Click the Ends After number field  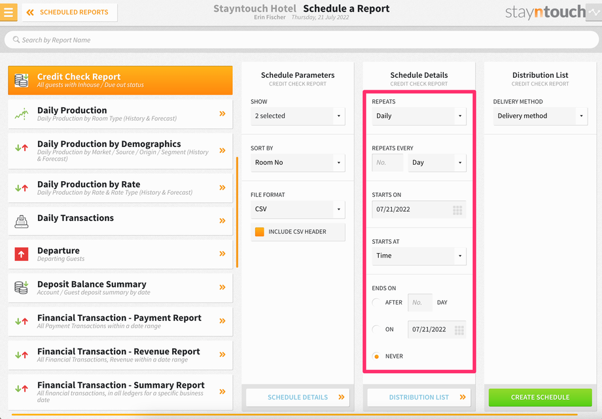pyautogui.click(x=420, y=303)
